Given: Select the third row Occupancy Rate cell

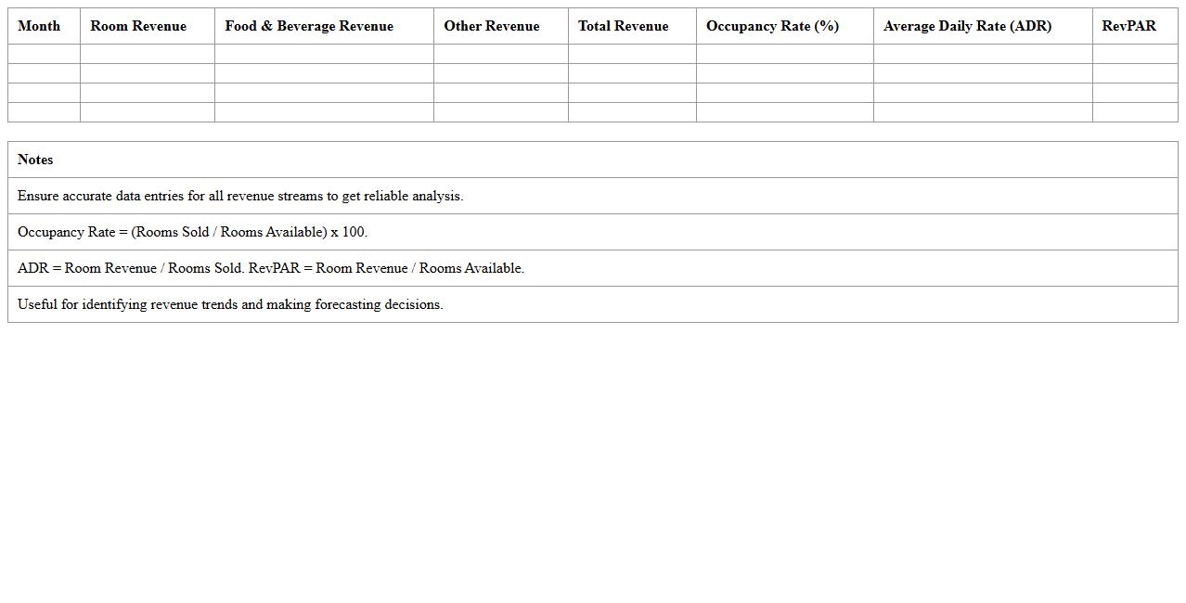Looking at the screenshot, I should click(784, 92).
